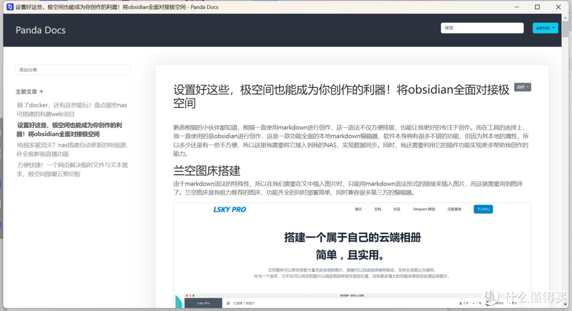572x311 pixels.
Task: Open the admin account dropdown
Action: pyautogui.click(x=546, y=28)
